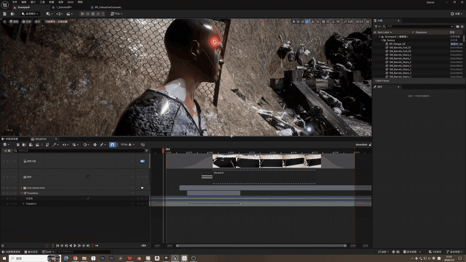Click the Outliner new folder icon
The width and height of the screenshot is (466, 262).
tap(458, 26)
